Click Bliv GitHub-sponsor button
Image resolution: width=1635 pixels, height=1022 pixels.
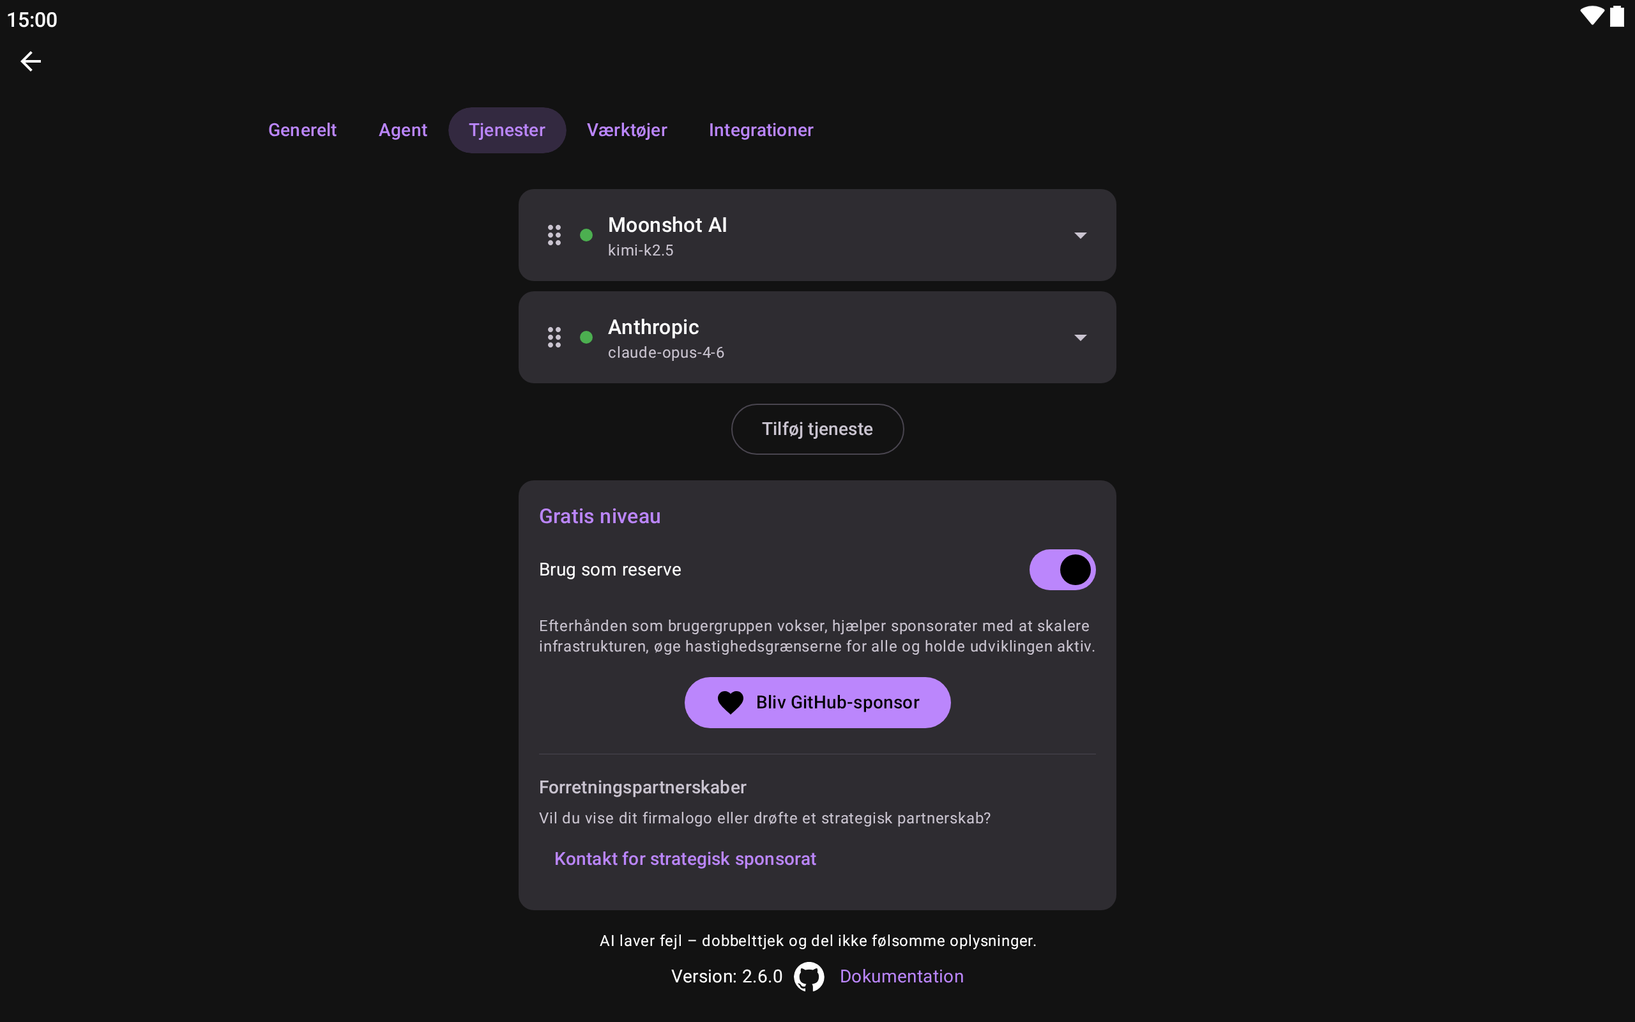tap(817, 703)
